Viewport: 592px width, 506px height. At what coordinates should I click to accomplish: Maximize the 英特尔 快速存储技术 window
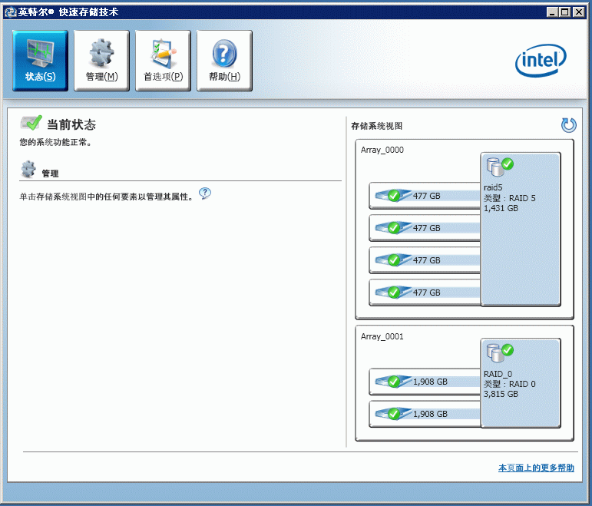pos(565,12)
